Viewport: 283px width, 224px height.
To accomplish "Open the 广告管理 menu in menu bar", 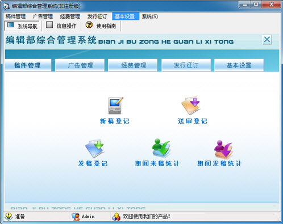I will (43, 16).
